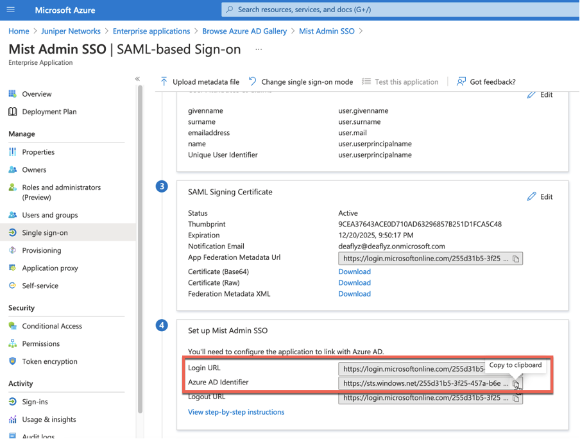Copy the App Federation Metadata Url
Image resolution: width=580 pixels, height=439 pixels.
pos(516,259)
